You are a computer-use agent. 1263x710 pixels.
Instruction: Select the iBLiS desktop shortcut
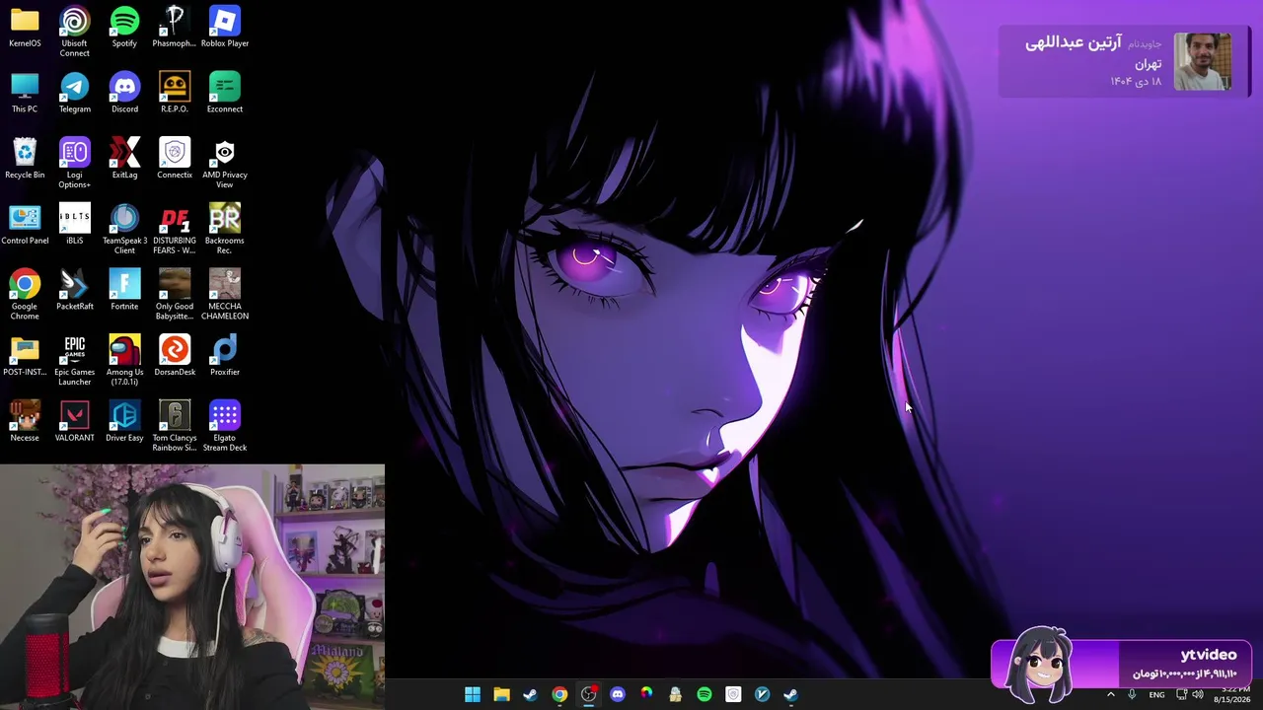click(x=74, y=226)
